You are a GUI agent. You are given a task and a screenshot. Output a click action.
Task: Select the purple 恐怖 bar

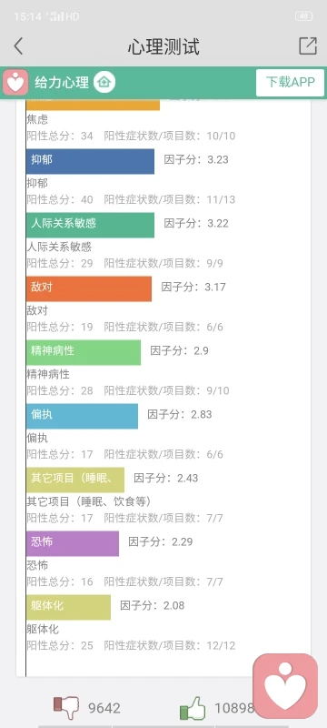pyautogui.click(x=73, y=543)
